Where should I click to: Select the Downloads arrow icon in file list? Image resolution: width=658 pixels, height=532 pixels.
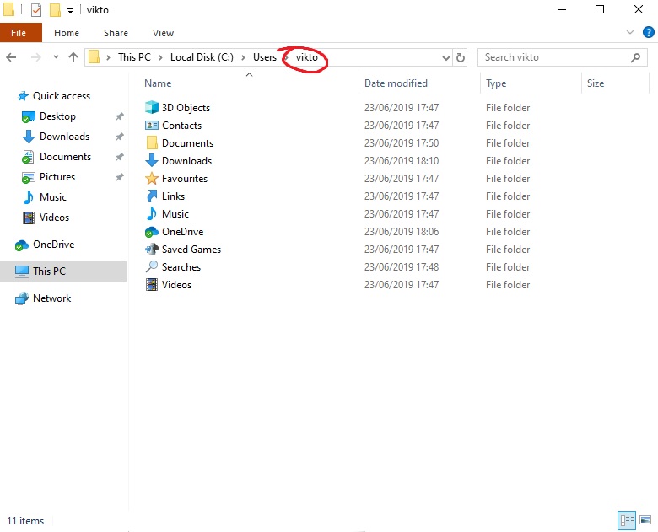(x=152, y=161)
